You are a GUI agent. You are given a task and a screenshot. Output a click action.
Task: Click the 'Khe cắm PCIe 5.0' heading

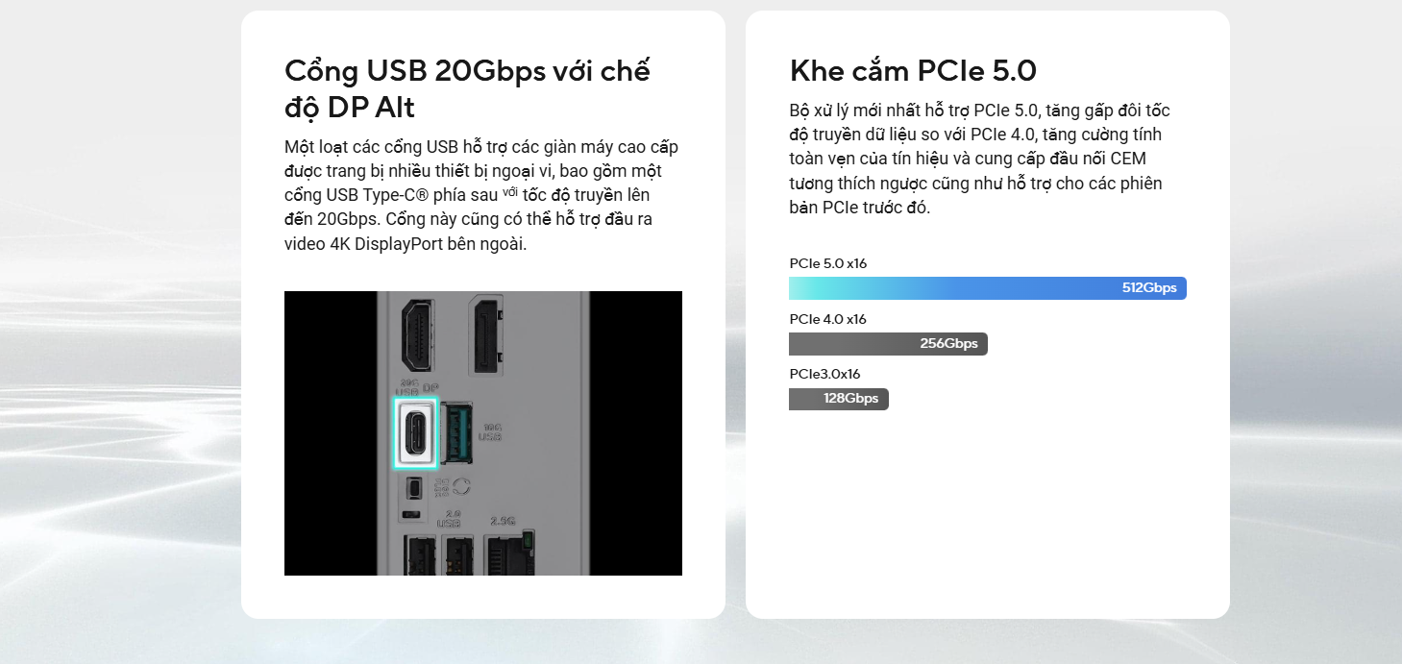913,70
